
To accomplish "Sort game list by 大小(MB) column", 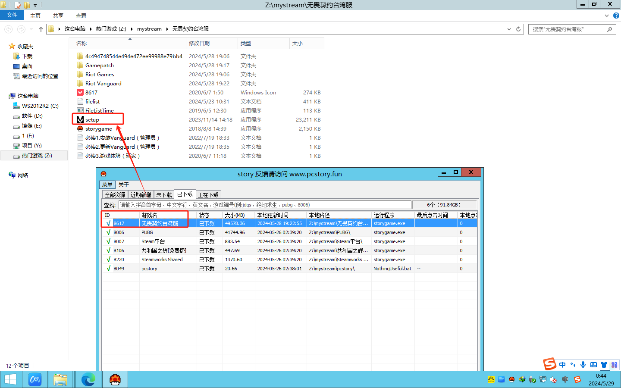I will (x=238, y=215).
